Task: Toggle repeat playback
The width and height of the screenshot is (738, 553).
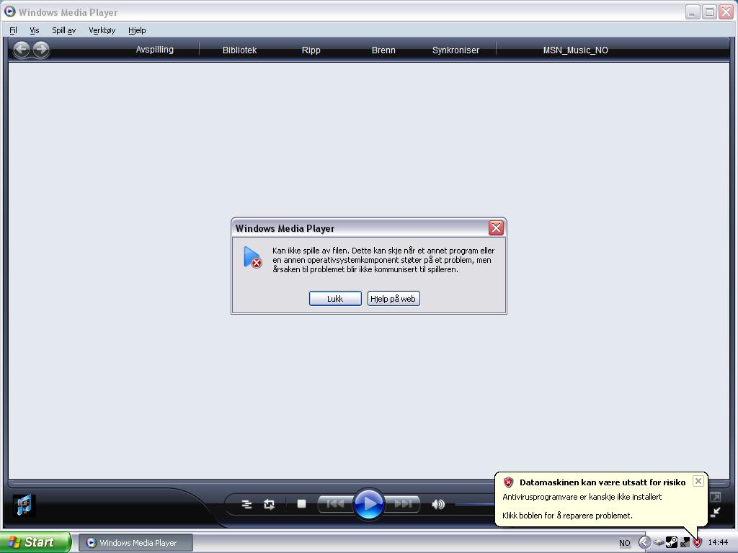Action: 270,505
